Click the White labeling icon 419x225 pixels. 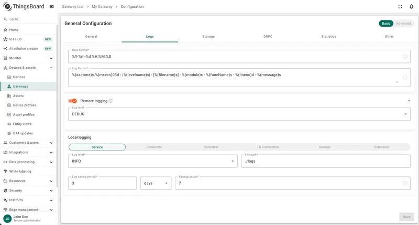point(5,172)
